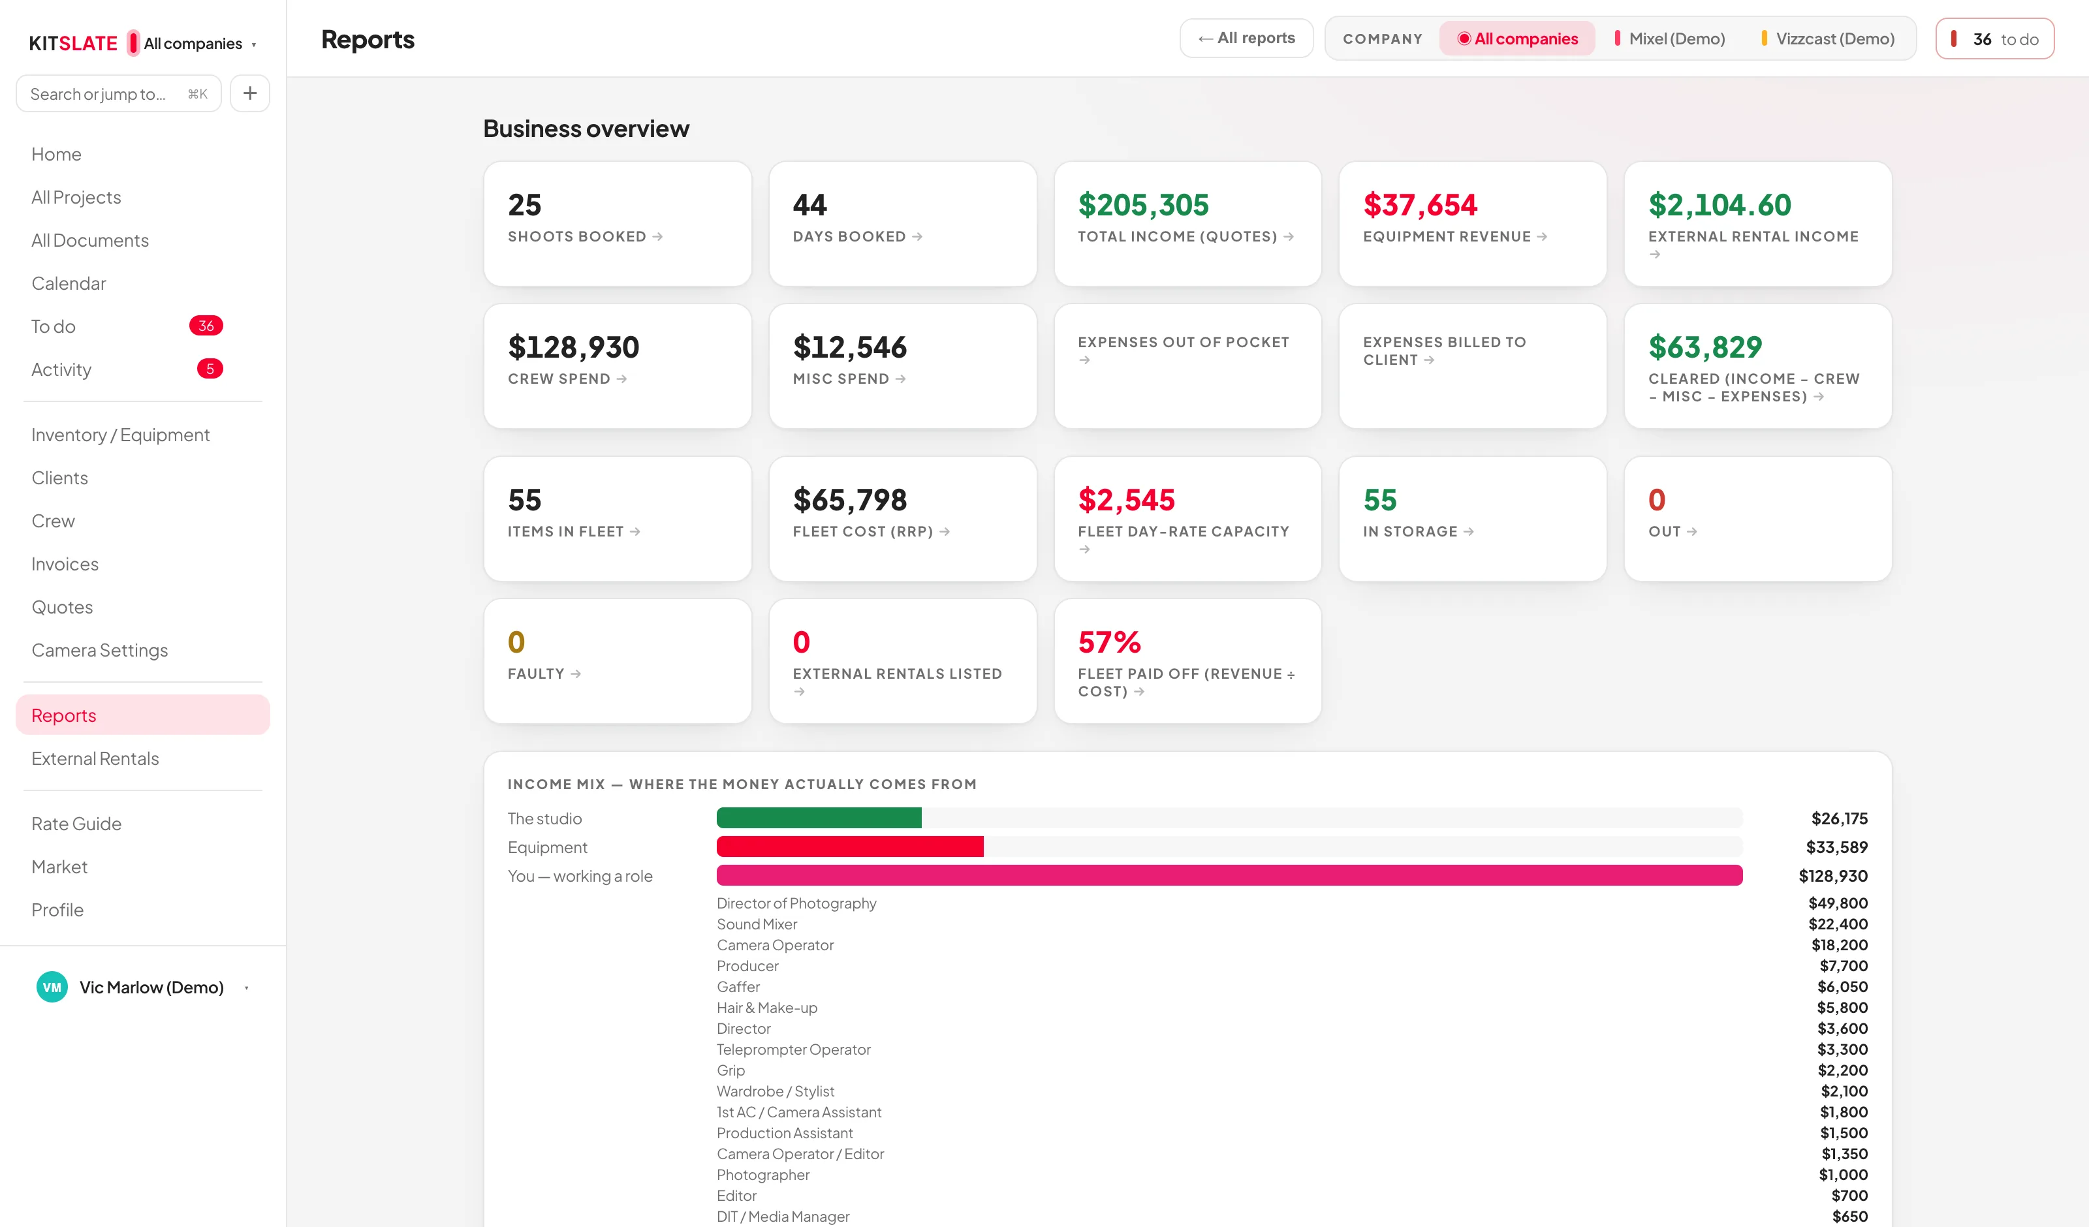Click the green The studio income bar

pos(819,818)
